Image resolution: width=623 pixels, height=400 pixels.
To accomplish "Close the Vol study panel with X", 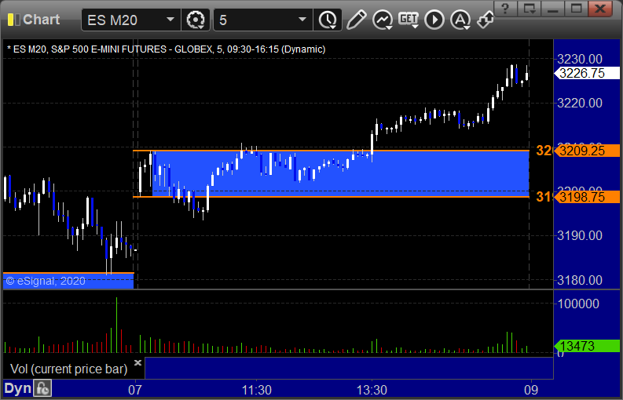I will coord(137,362).
